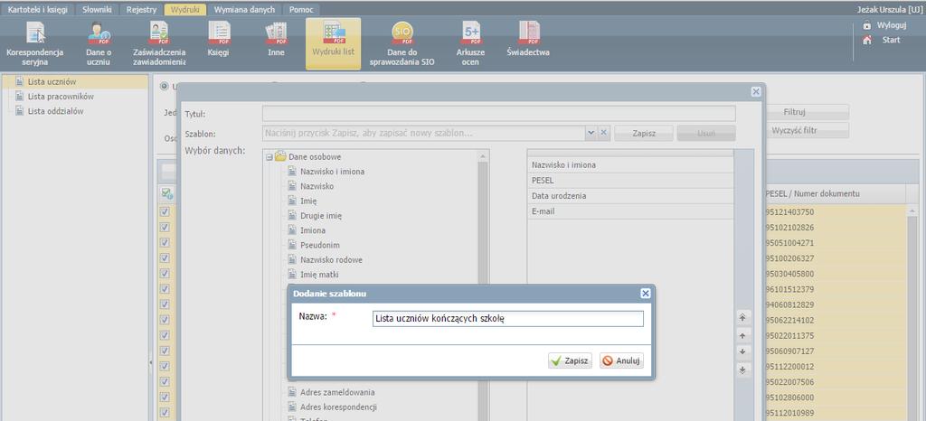
Task: Open Zaświadczenia zawiadomienia reports
Action: [x=159, y=42]
